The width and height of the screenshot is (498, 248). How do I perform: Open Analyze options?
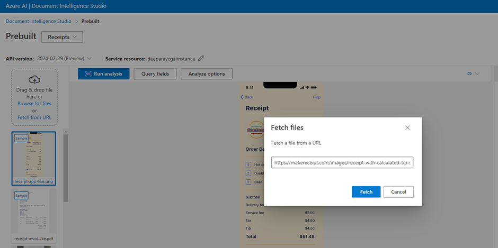pos(207,74)
